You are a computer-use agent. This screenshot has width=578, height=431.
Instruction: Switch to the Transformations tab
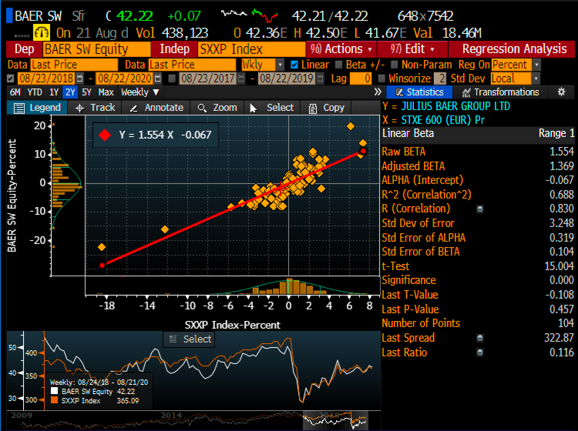click(500, 92)
